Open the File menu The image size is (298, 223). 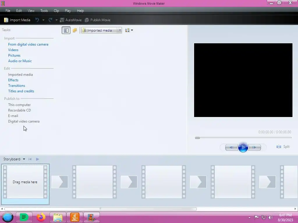pyautogui.click(x=8, y=11)
